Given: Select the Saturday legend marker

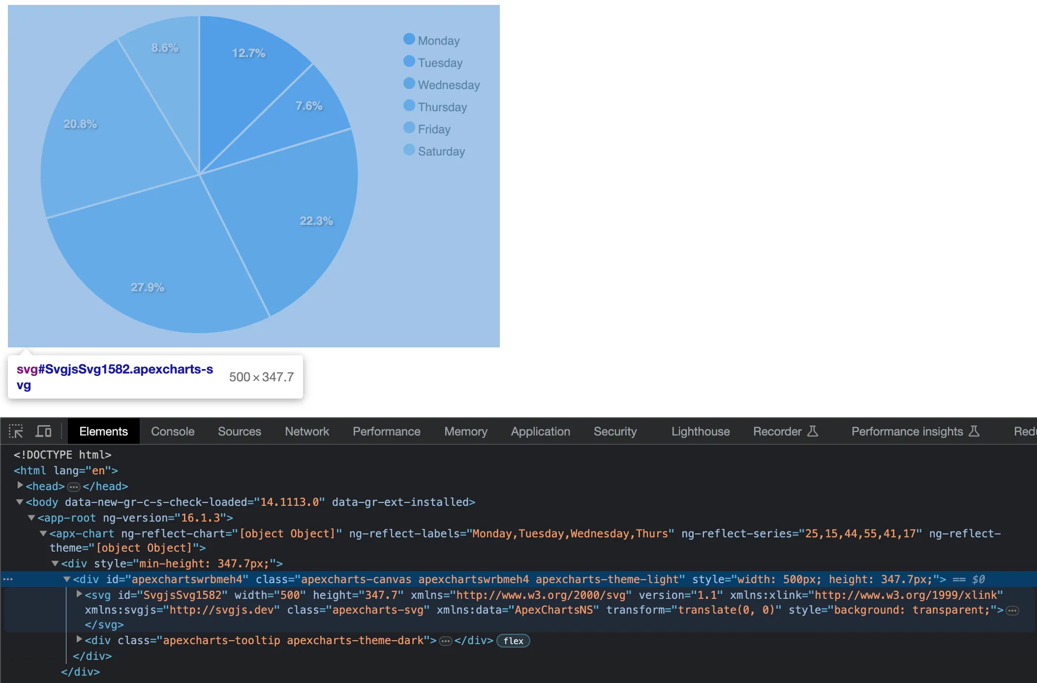Looking at the screenshot, I should click(x=409, y=150).
